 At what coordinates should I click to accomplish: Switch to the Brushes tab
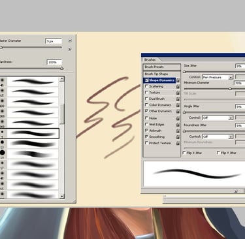point(150,59)
